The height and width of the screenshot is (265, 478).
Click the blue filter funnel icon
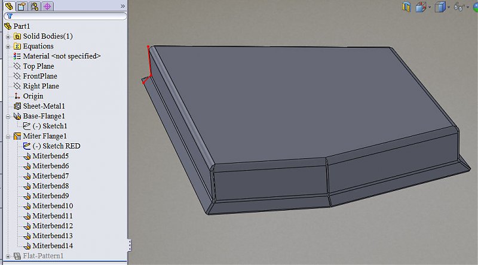10,16
